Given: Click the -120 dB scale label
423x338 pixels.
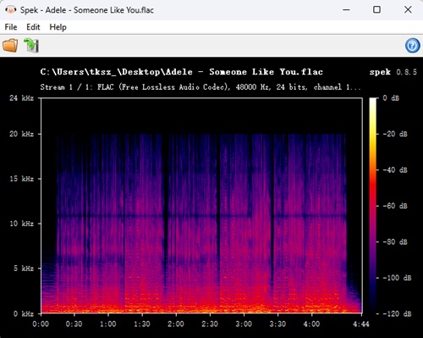Looking at the screenshot, I should [x=397, y=313].
